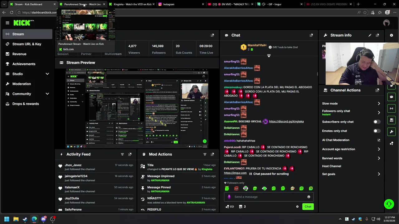The height and width of the screenshot is (224, 399).
Task: Pop out the Stream info panel
Action: click(x=377, y=35)
